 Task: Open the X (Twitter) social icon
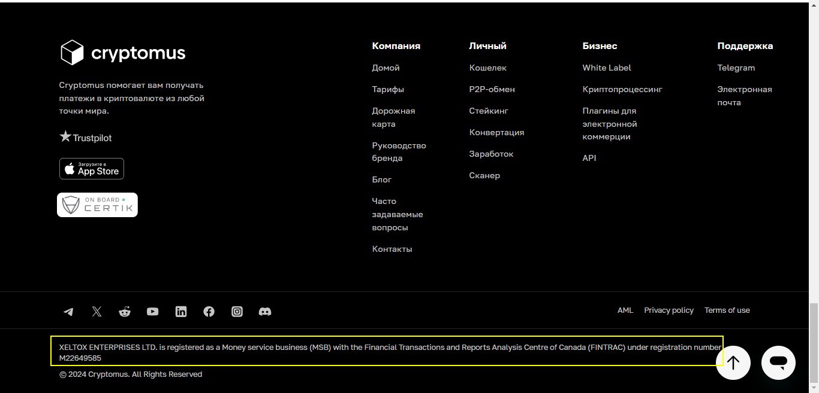pos(97,312)
